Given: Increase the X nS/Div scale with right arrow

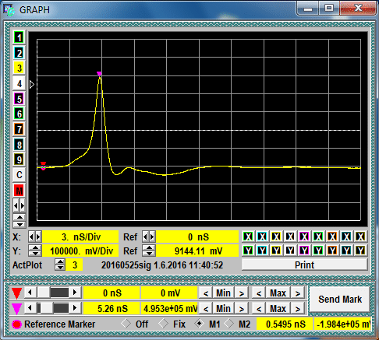Looking at the screenshot, I should 38,237.
